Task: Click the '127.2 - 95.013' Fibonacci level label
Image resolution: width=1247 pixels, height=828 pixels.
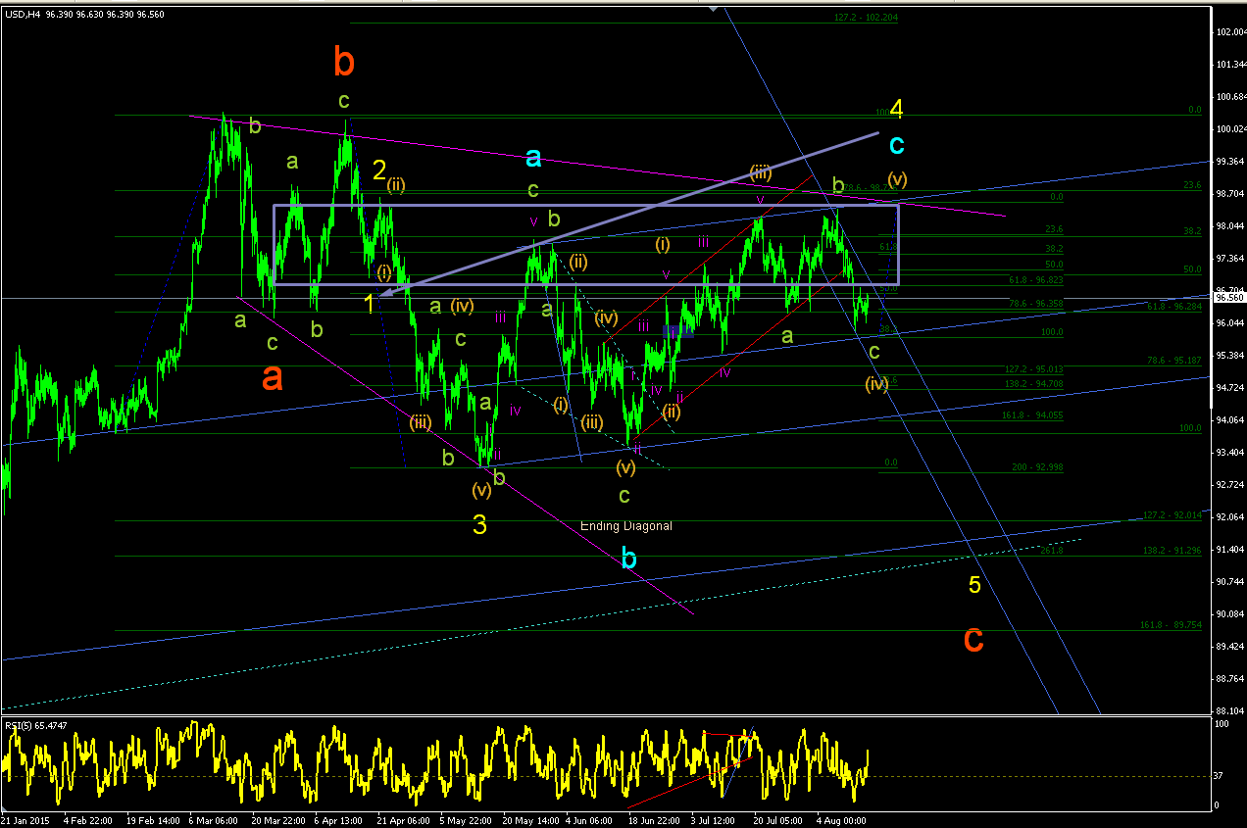Action: (x=1034, y=369)
